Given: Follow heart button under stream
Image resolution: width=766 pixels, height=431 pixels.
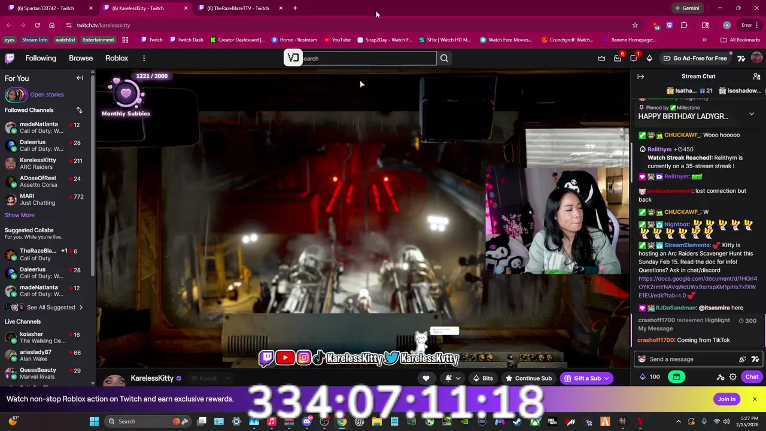Looking at the screenshot, I should click(x=426, y=378).
